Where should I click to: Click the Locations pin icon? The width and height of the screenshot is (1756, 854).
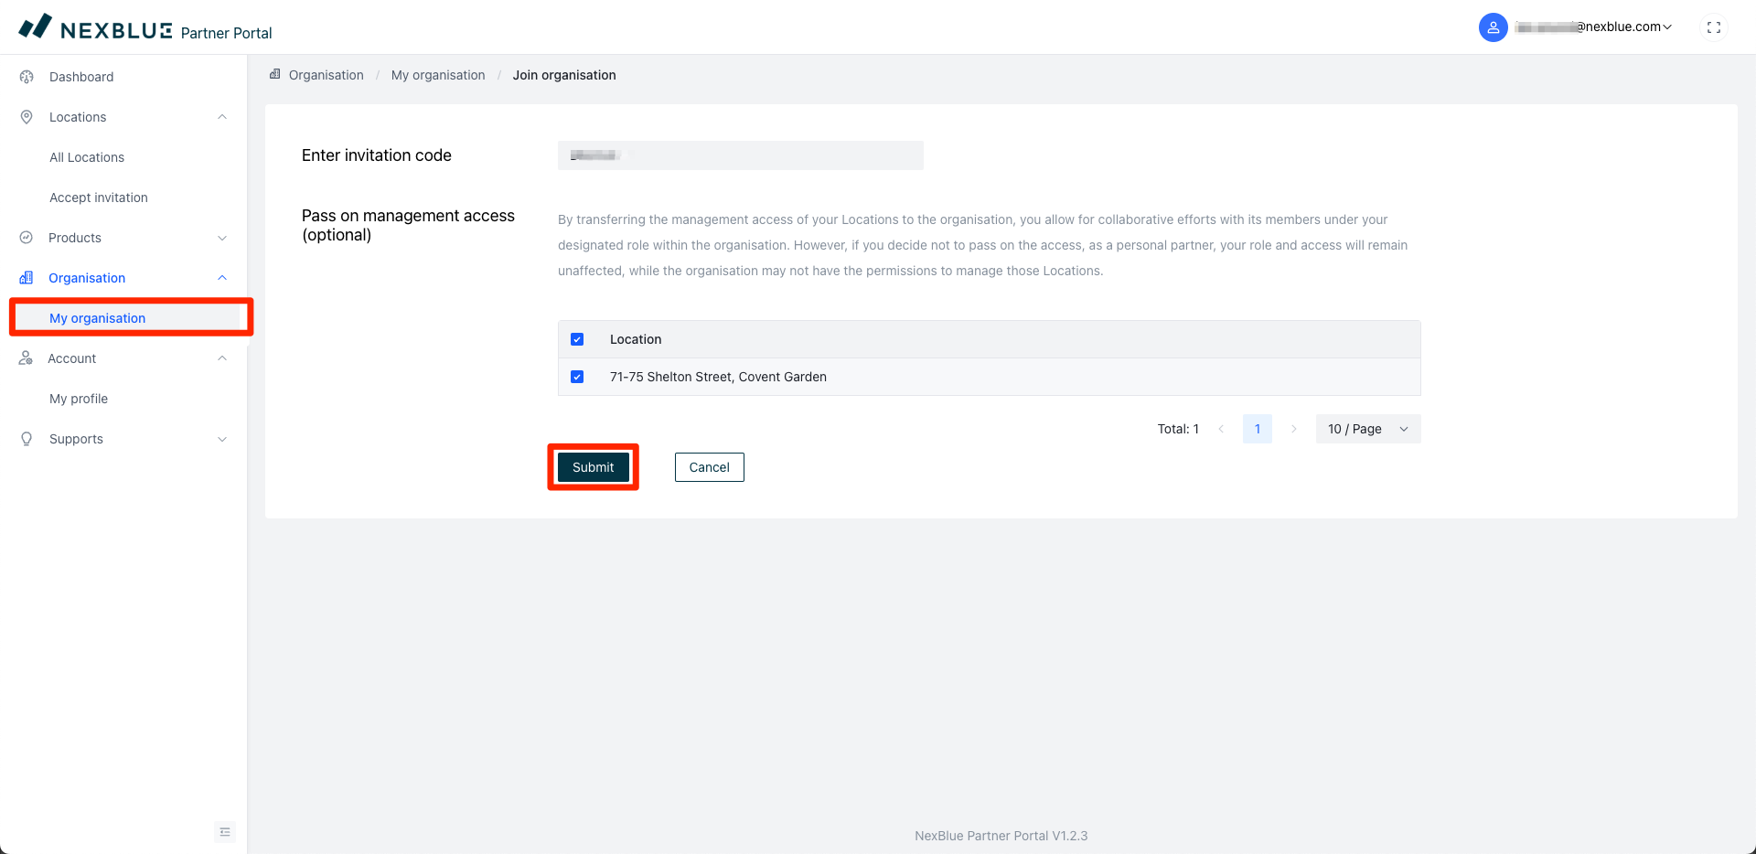coord(27,117)
